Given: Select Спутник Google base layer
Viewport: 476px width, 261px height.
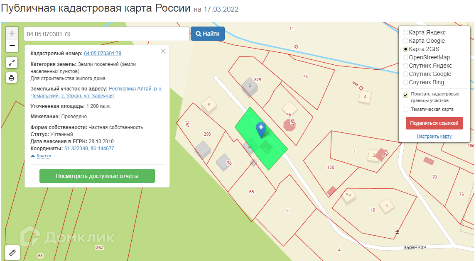Looking at the screenshot, I should (x=405, y=74).
